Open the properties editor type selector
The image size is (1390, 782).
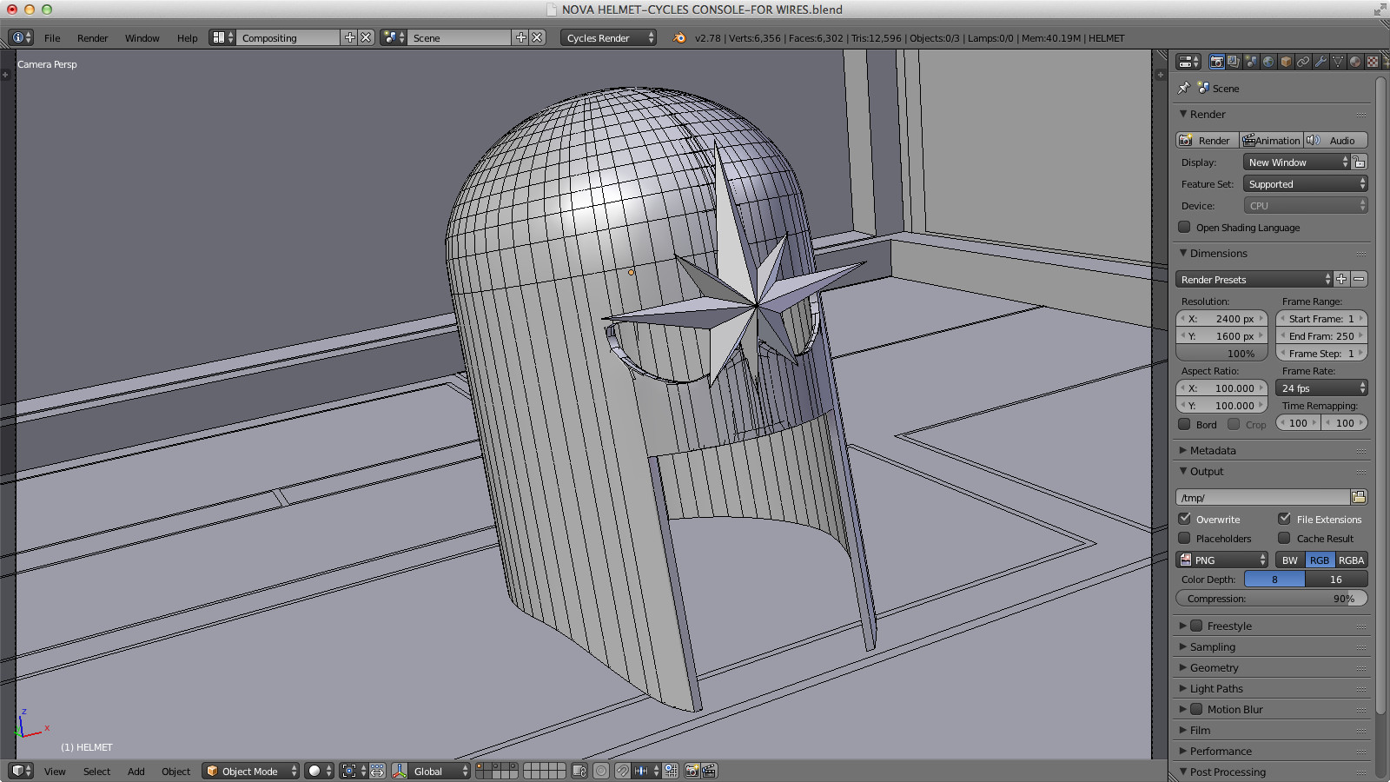[x=1188, y=62]
